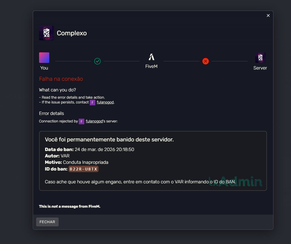Click the Falha na conexão error heading

click(x=61, y=79)
